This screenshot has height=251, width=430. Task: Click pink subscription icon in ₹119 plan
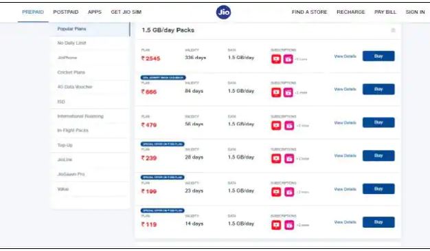point(288,225)
